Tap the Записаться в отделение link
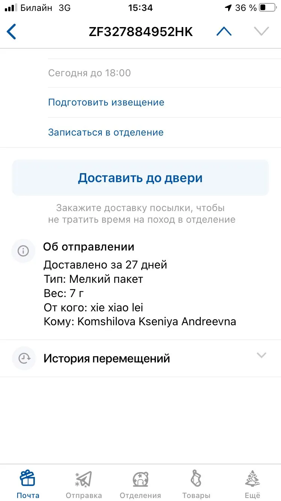281x501 pixels. tap(106, 132)
